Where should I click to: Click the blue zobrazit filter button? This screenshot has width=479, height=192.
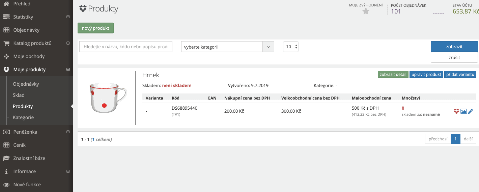pos(454,47)
